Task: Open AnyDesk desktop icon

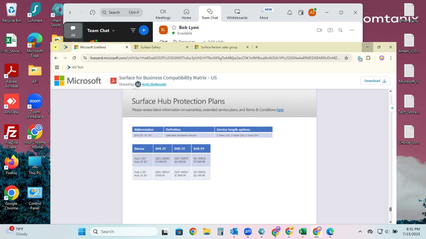Action: pyautogui.click(x=12, y=104)
